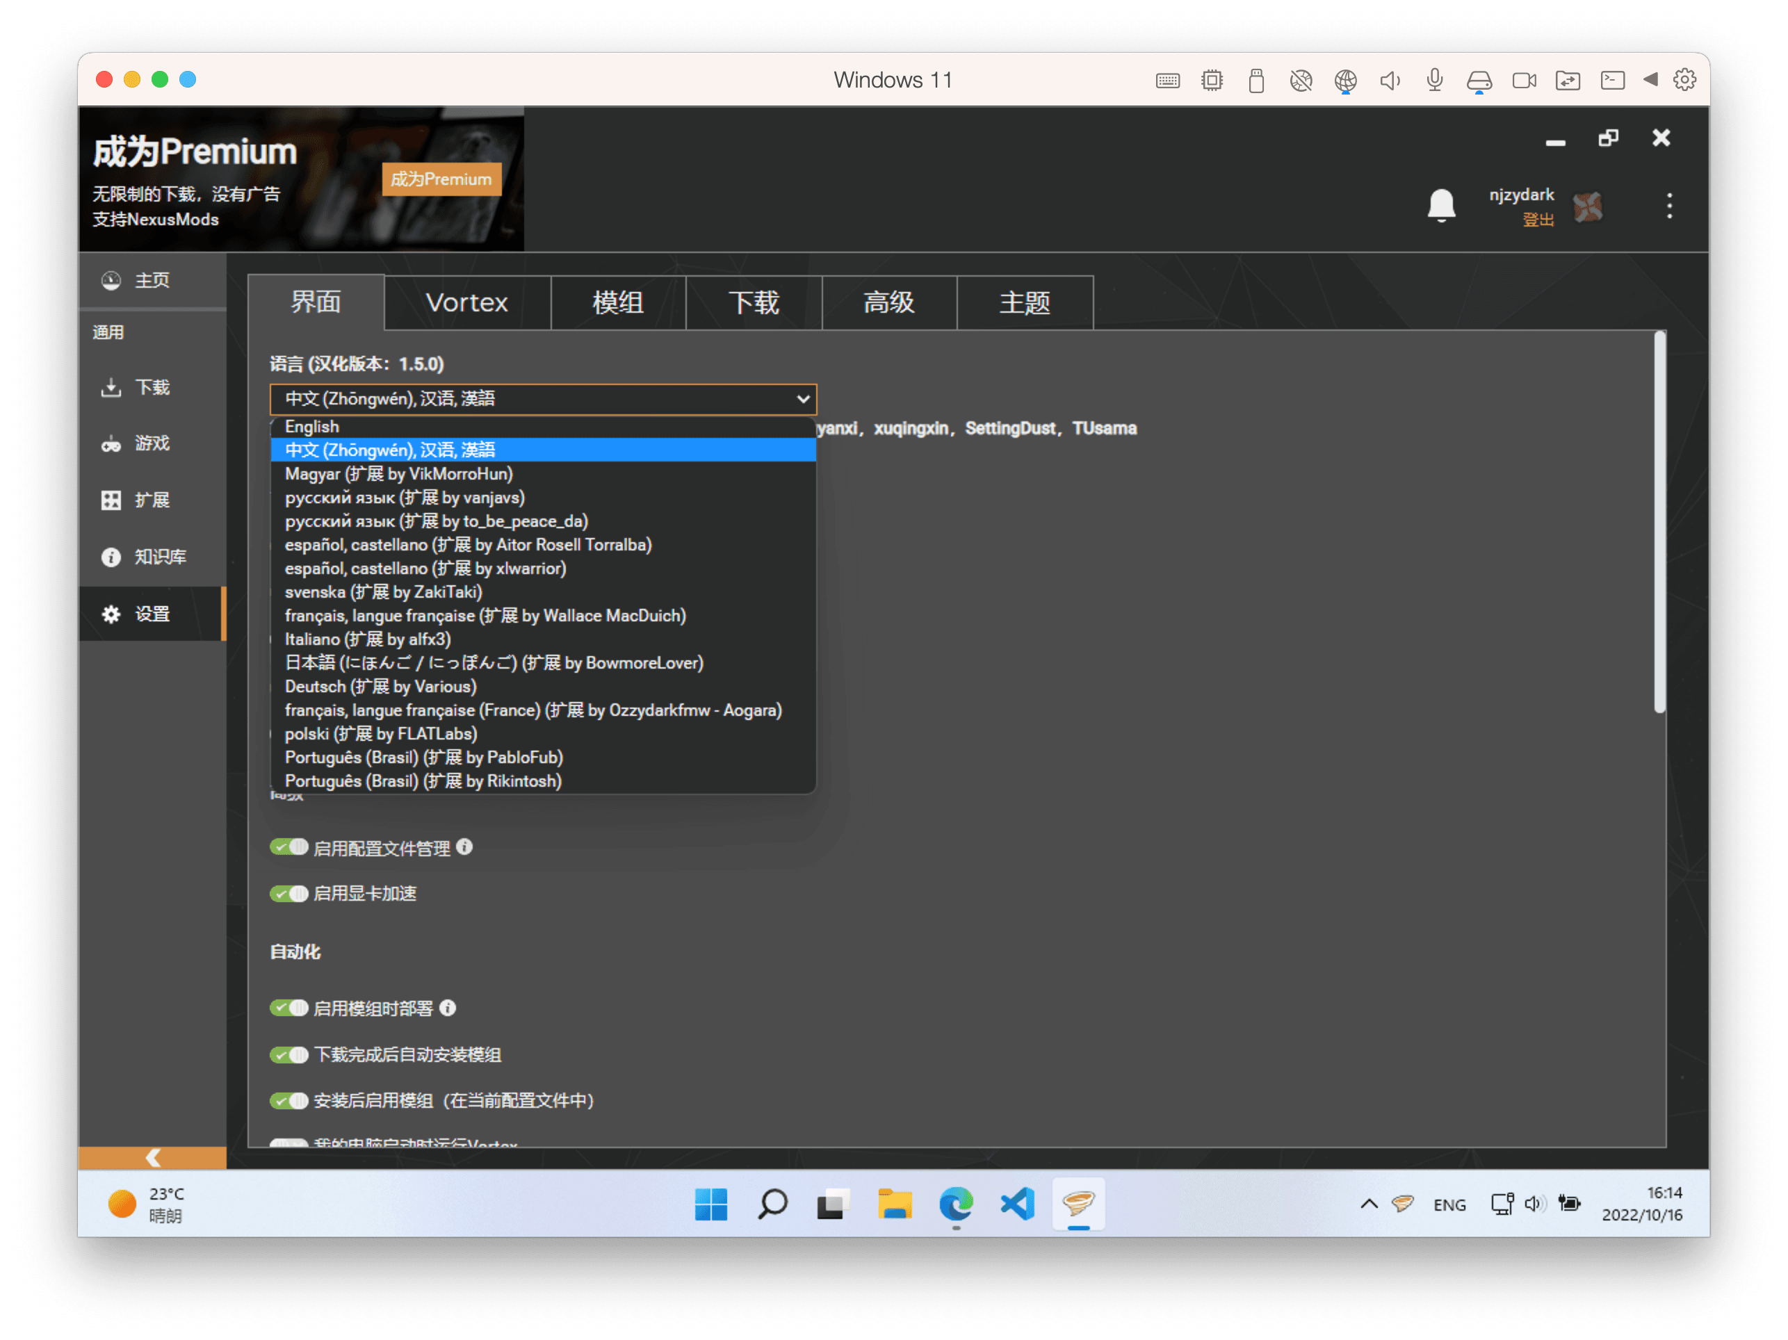Screen dimensions: 1788x1340
Task: Click the premium banner image
Action: (302, 179)
